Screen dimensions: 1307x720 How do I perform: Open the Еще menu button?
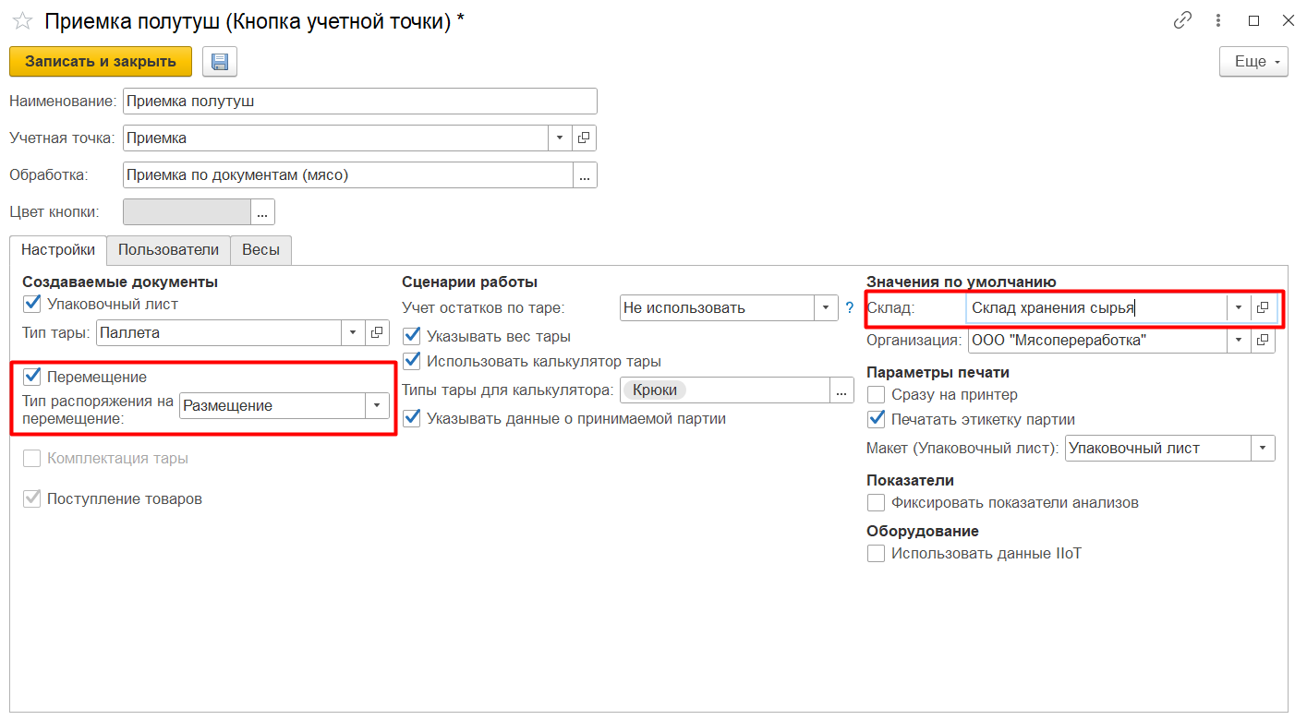(1253, 62)
